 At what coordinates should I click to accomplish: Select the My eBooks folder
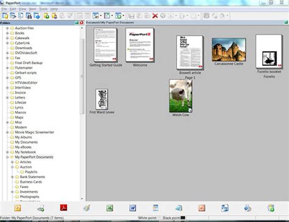tap(23, 147)
